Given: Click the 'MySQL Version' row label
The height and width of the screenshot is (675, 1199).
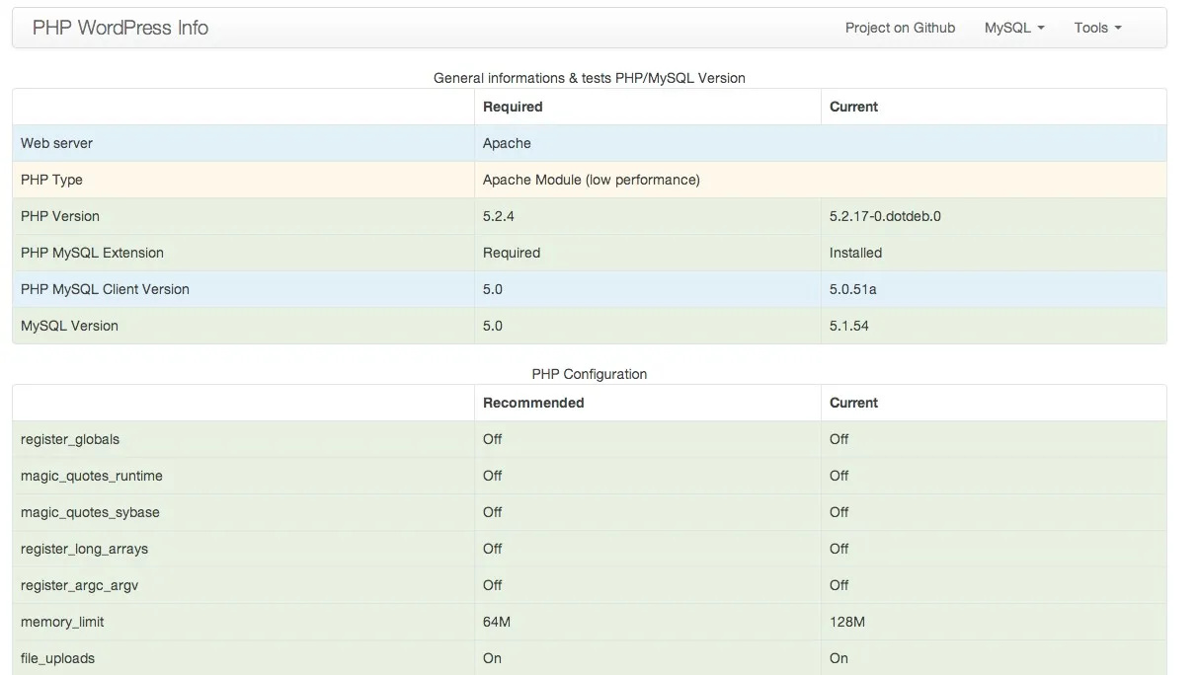Looking at the screenshot, I should click(x=69, y=326).
